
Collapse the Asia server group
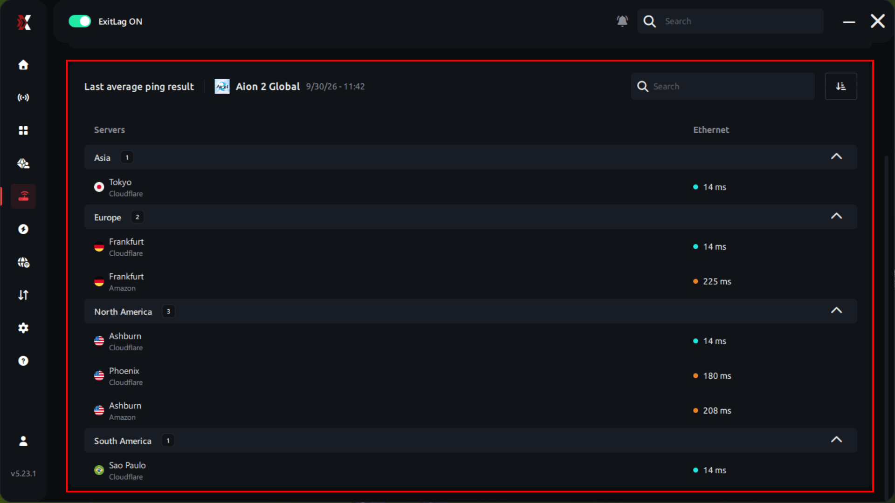coord(837,157)
